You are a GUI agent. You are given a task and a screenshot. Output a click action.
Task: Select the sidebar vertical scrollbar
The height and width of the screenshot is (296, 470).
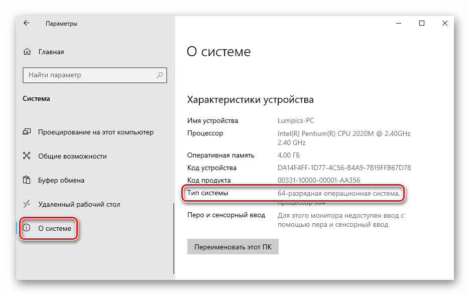pos(174,238)
